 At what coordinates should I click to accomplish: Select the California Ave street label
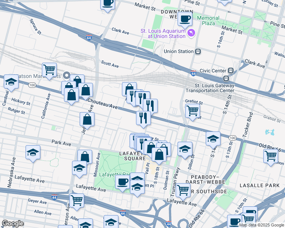46,106
